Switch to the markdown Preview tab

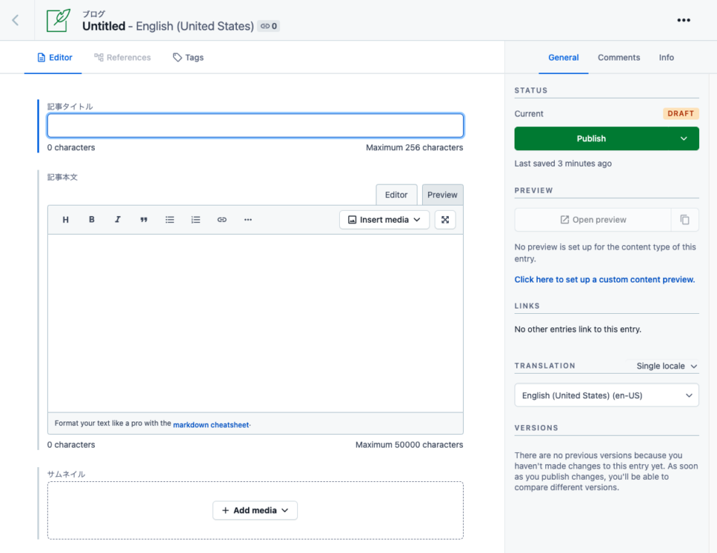[442, 195]
